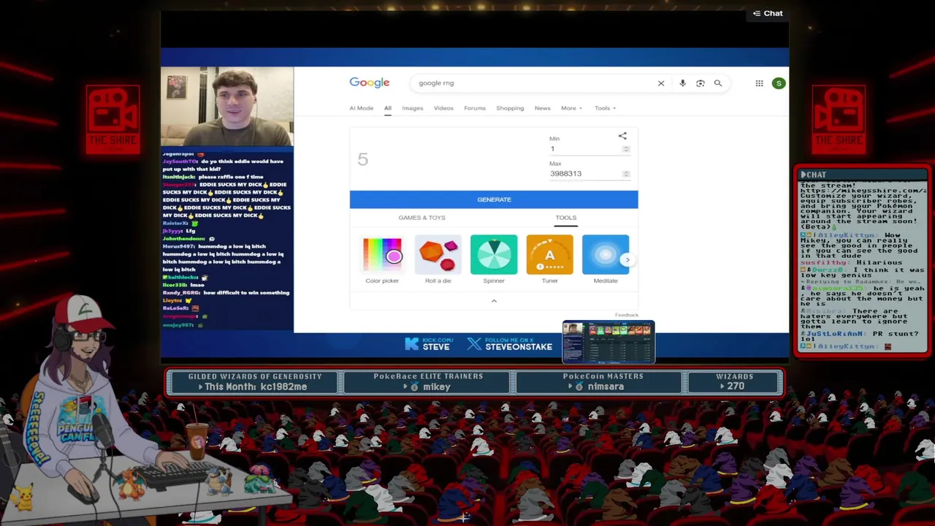This screenshot has width=935, height=526.
Task: Expand the More dropdown
Action: click(571, 108)
